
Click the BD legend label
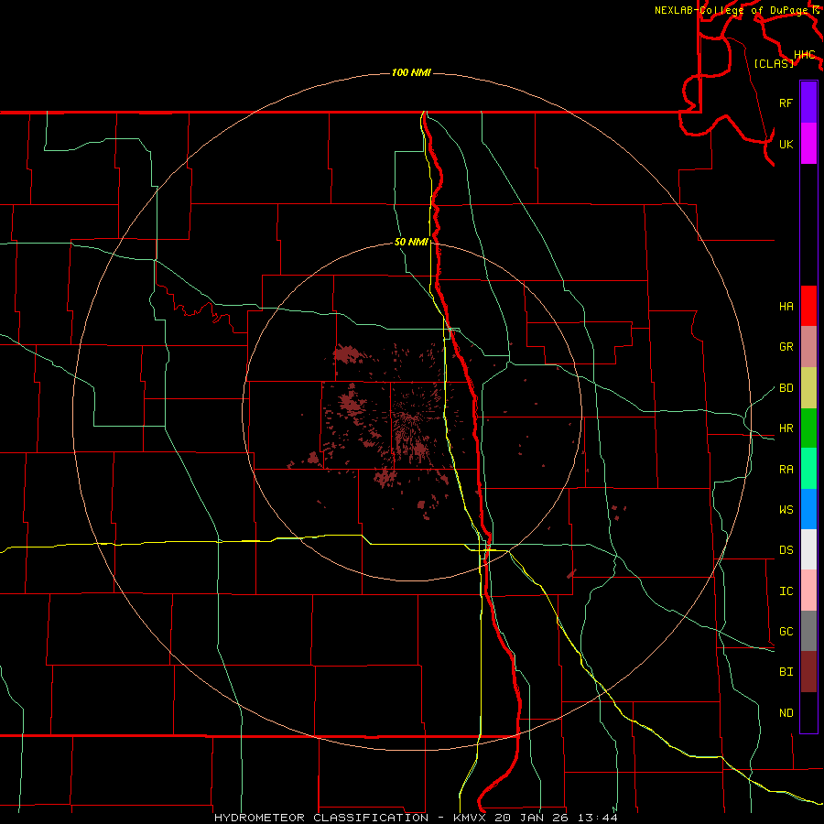point(786,388)
